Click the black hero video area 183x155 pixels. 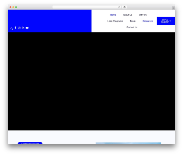point(91,81)
